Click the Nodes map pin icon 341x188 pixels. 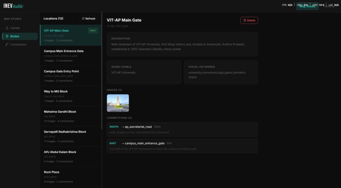pos(7,36)
